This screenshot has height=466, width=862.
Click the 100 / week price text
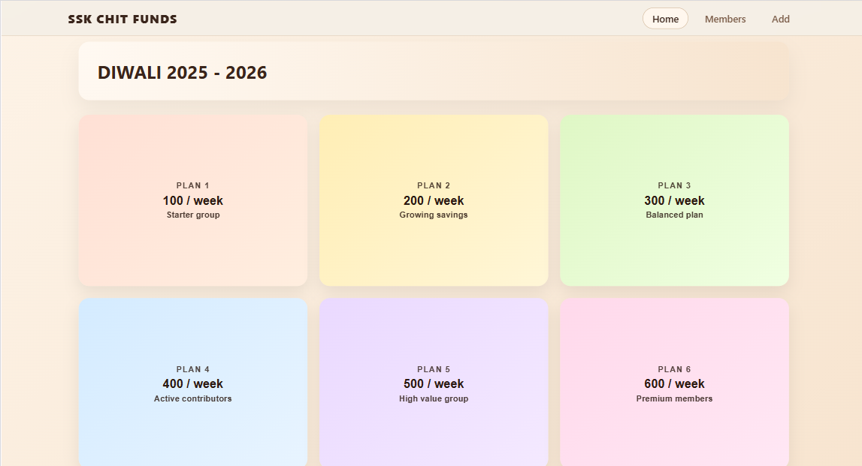pos(193,200)
